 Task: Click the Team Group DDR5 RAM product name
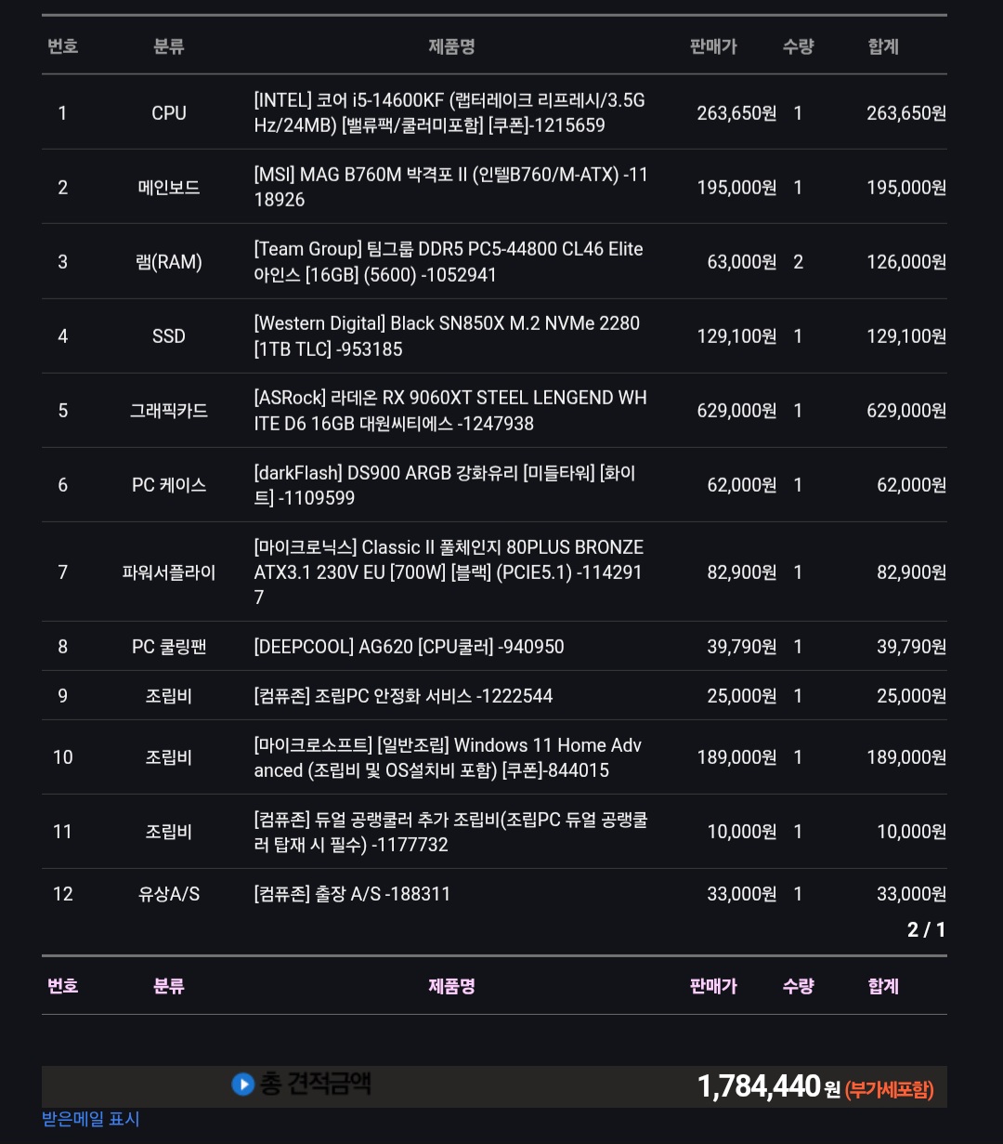(x=449, y=262)
